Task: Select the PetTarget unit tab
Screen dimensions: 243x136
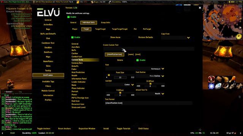Action: click(147, 29)
